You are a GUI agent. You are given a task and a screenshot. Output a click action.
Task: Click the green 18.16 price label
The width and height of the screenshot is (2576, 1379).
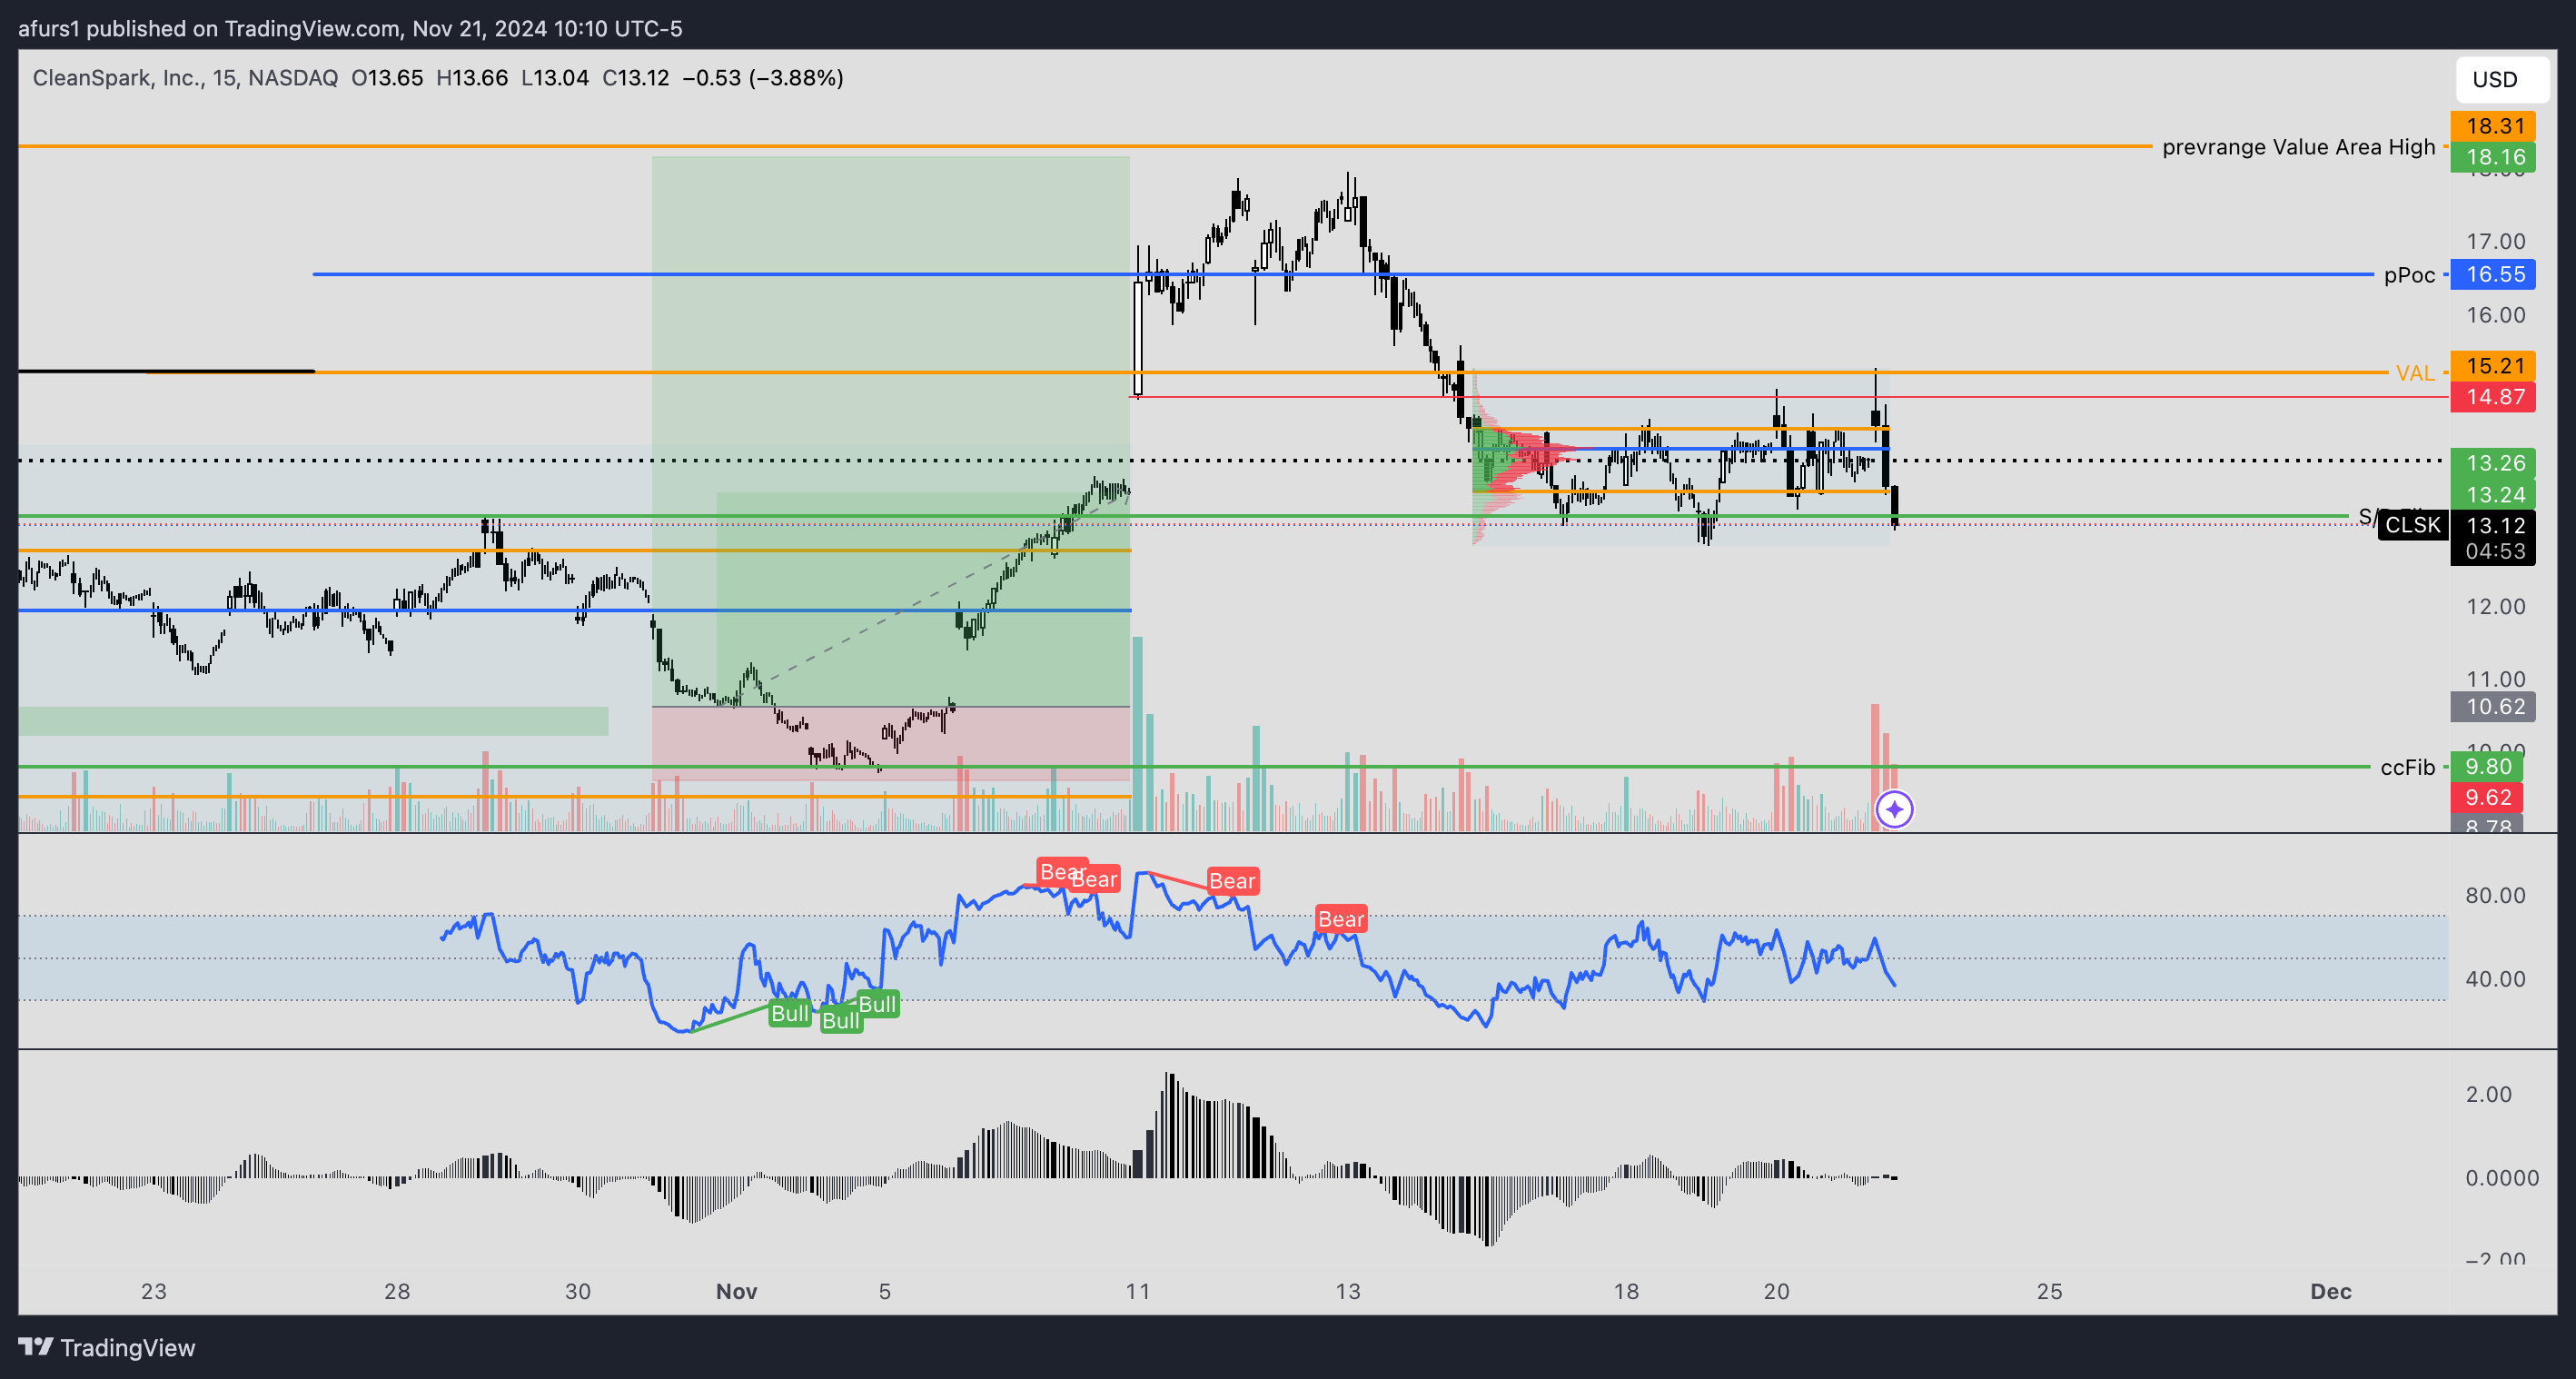(x=2493, y=157)
